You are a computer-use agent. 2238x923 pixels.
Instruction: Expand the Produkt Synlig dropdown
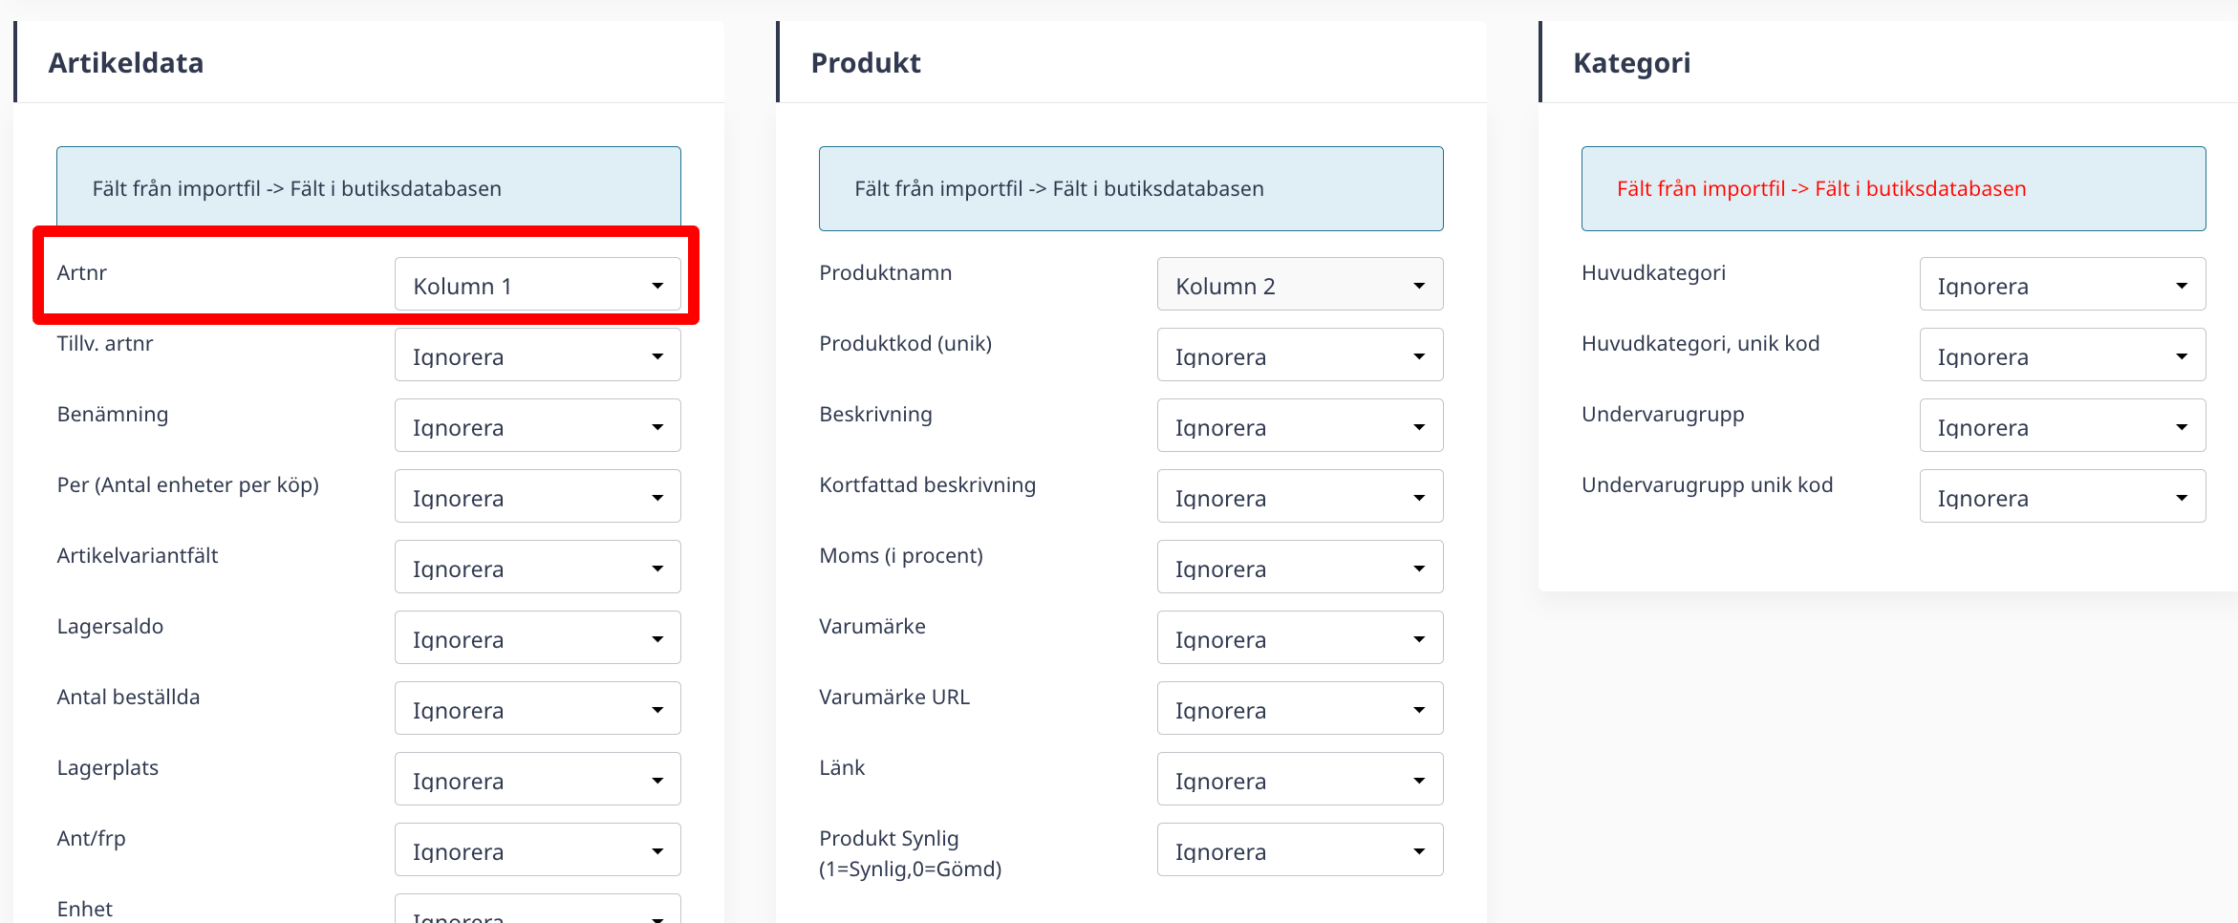click(1300, 849)
